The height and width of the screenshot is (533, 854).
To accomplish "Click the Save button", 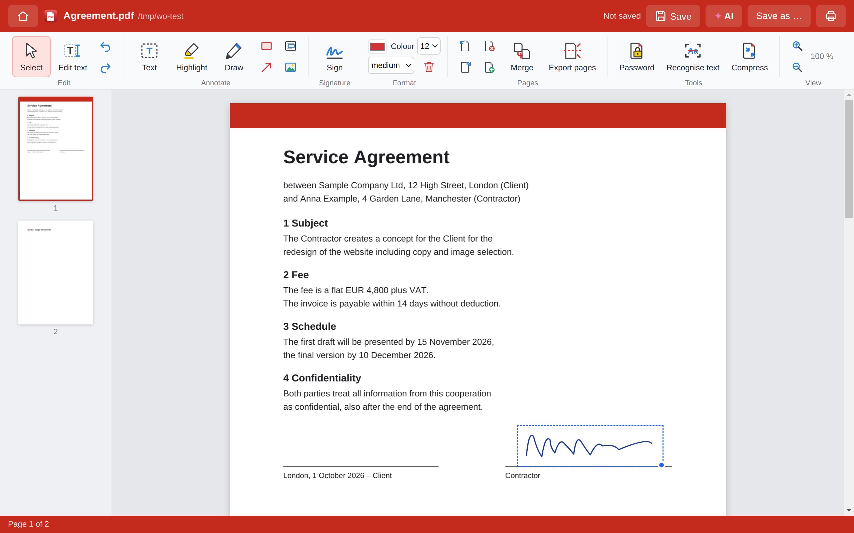I will [x=673, y=16].
